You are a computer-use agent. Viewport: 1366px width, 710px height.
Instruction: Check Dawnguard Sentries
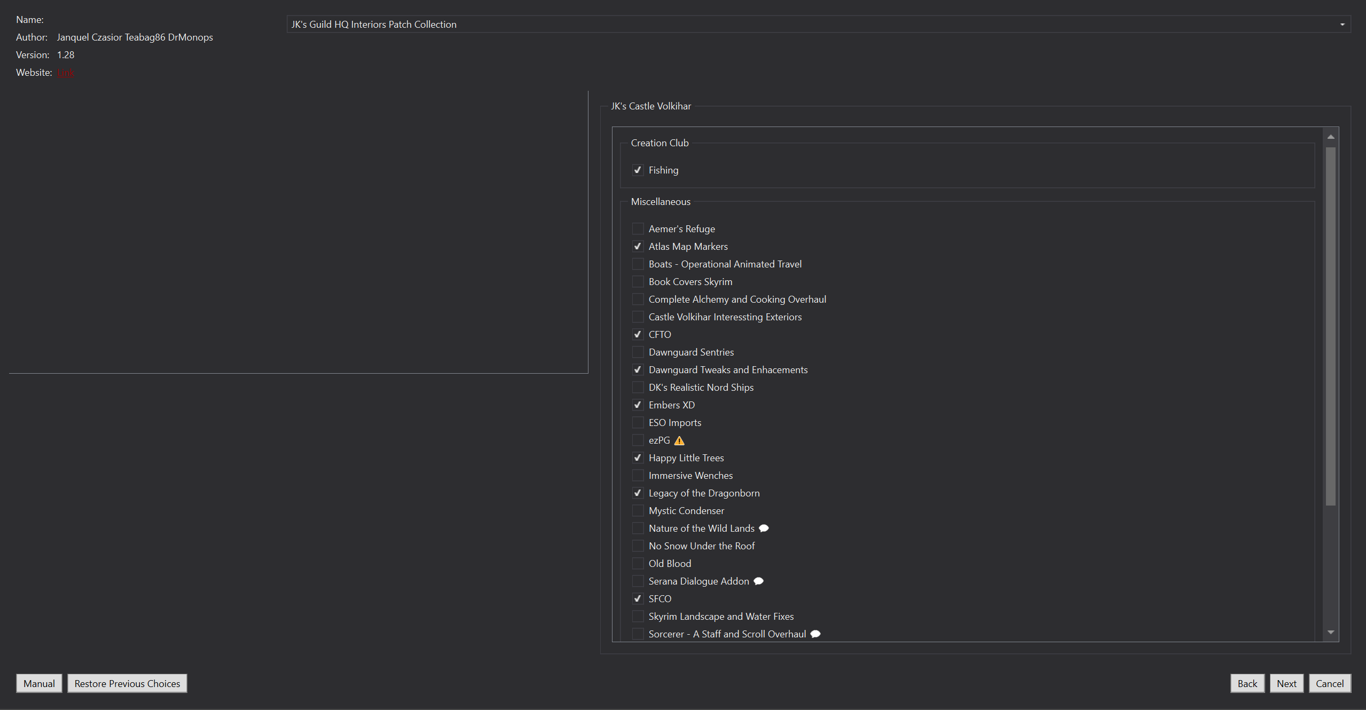[638, 352]
